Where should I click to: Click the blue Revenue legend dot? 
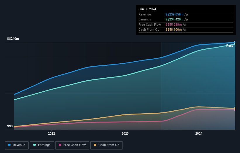click(x=9, y=145)
